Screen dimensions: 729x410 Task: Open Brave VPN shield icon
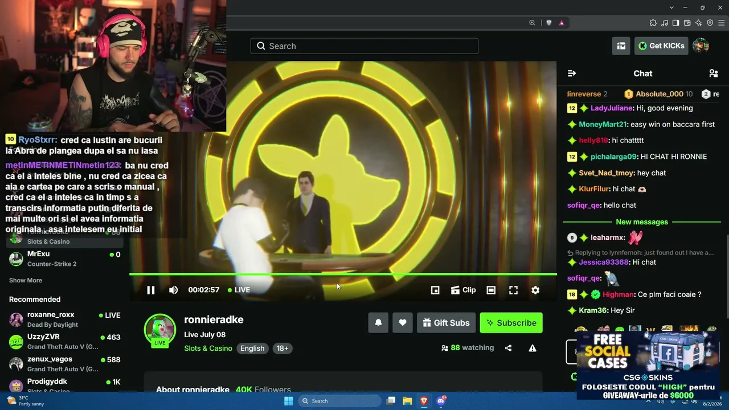(710, 23)
